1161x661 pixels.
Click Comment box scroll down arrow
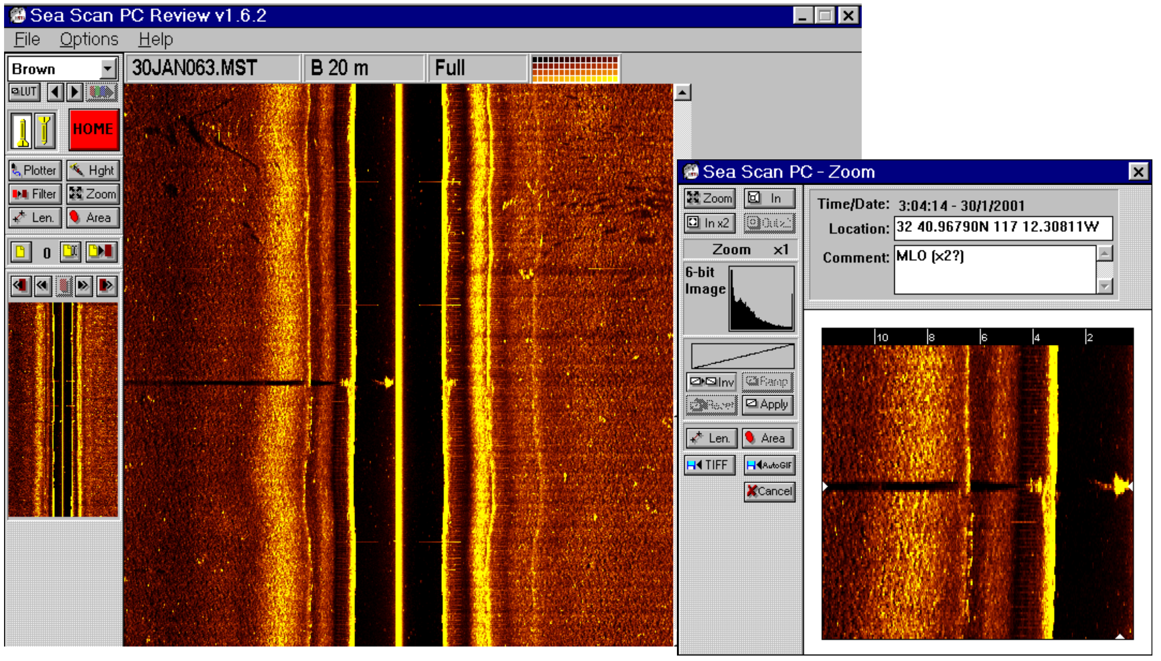tap(1105, 287)
